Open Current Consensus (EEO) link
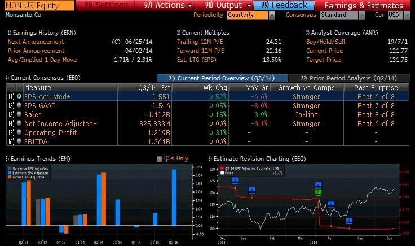 point(43,78)
